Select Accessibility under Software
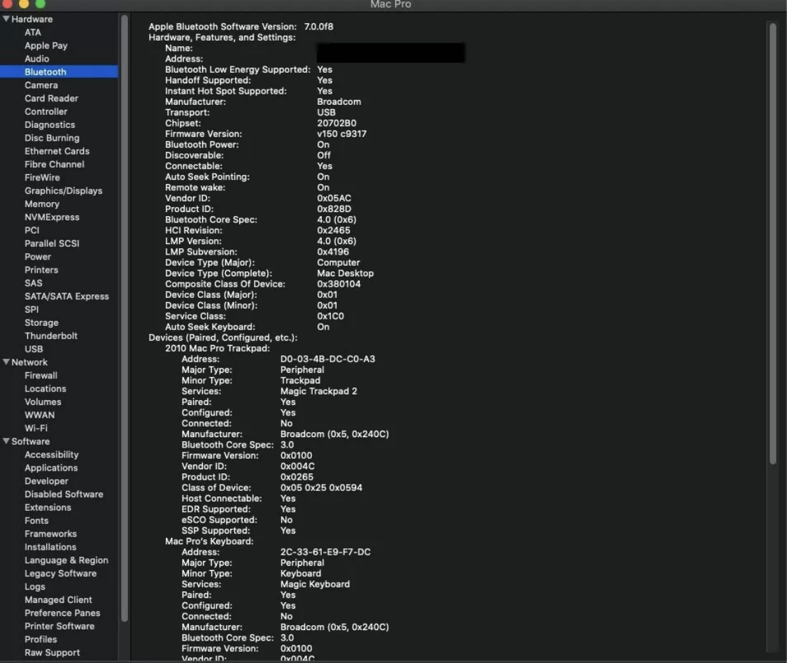Screen dimensions: 787x663 pyautogui.click(x=51, y=455)
